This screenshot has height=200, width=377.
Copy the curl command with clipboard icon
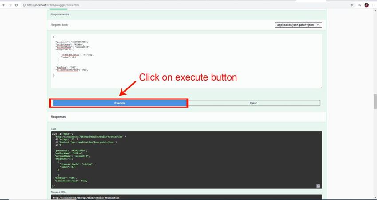coord(318,186)
